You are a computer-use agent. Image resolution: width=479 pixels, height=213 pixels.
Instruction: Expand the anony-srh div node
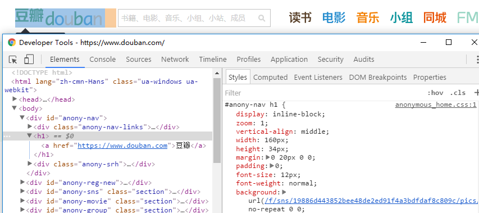click(x=30, y=164)
